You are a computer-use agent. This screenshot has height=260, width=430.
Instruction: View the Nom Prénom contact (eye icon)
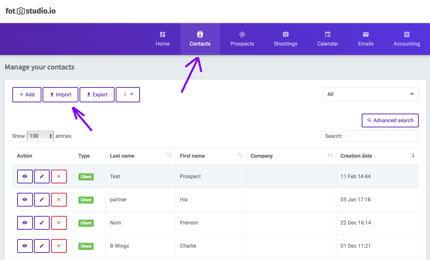(x=25, y=223)
